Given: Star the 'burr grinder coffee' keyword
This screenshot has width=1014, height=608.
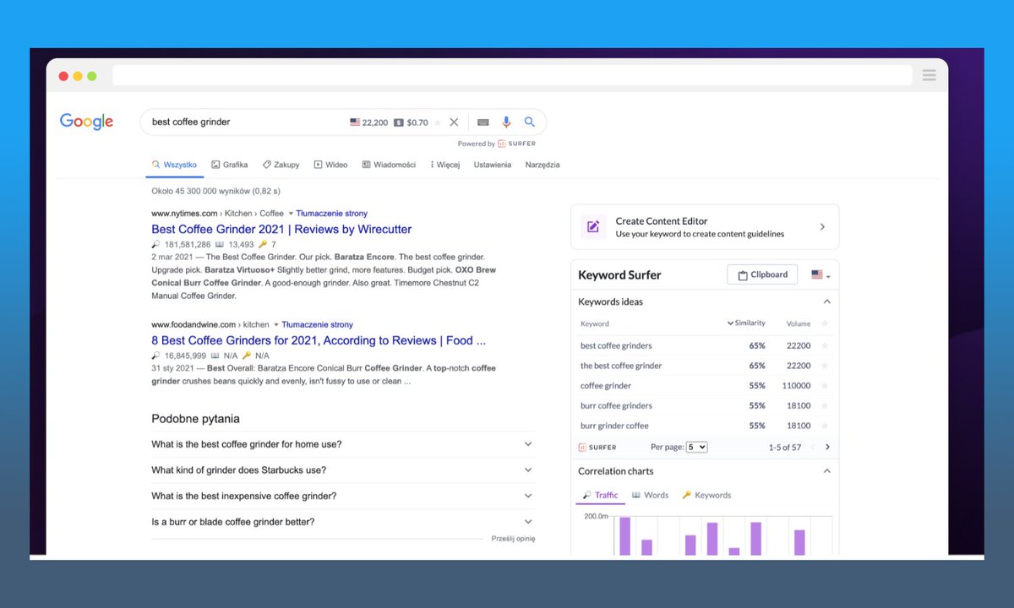Looking at the screenshot, I should (x=825, y=426).
